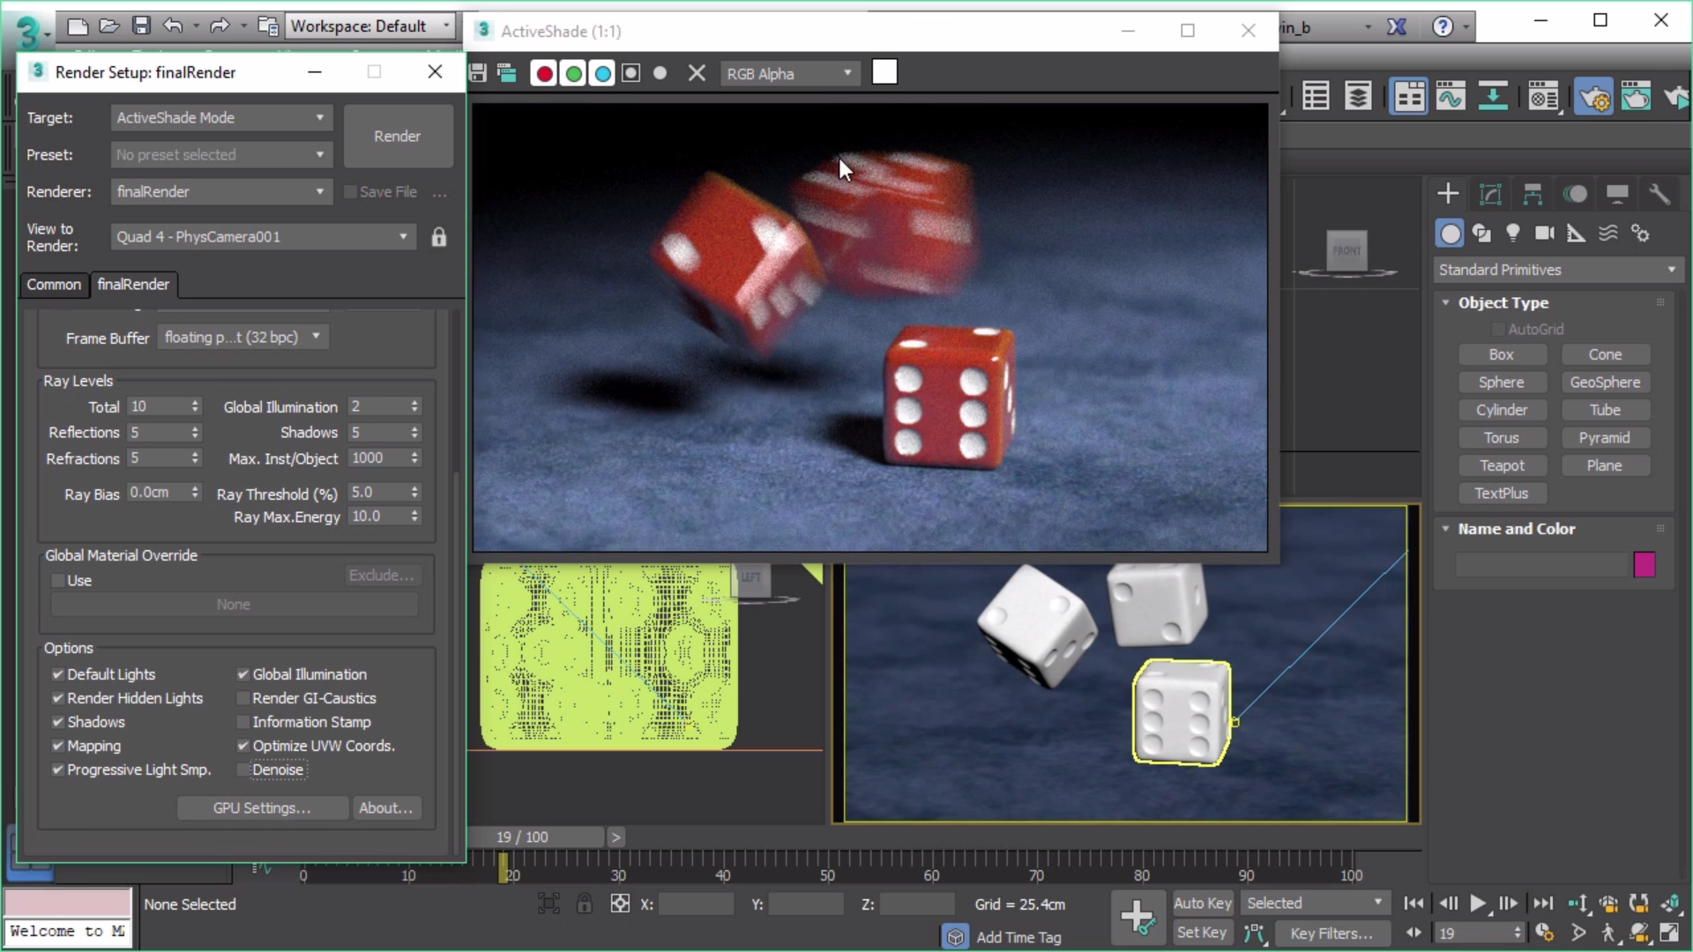Switch to the Common tab
Viewport: 1693px width, 952px height.
coord(54,285)
